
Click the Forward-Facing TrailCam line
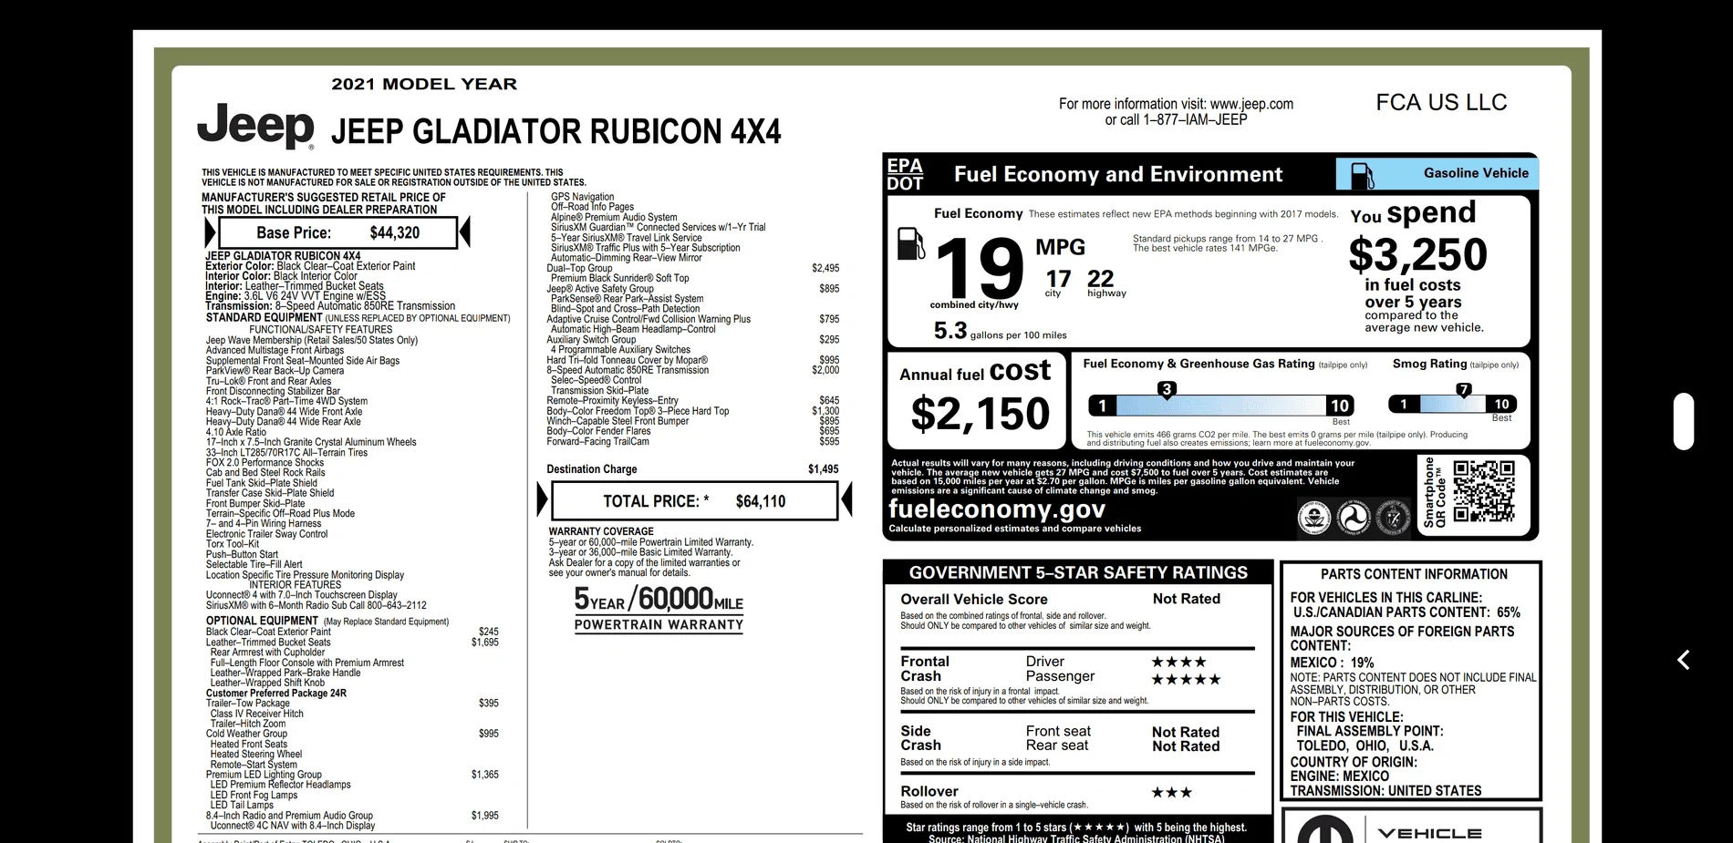692,441
